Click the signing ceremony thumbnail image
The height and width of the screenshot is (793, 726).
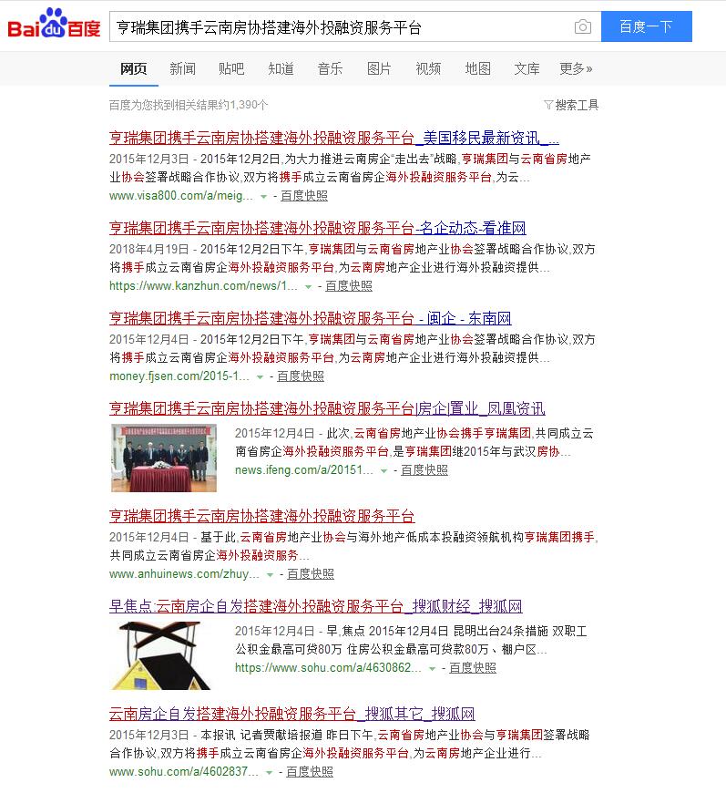164,458
